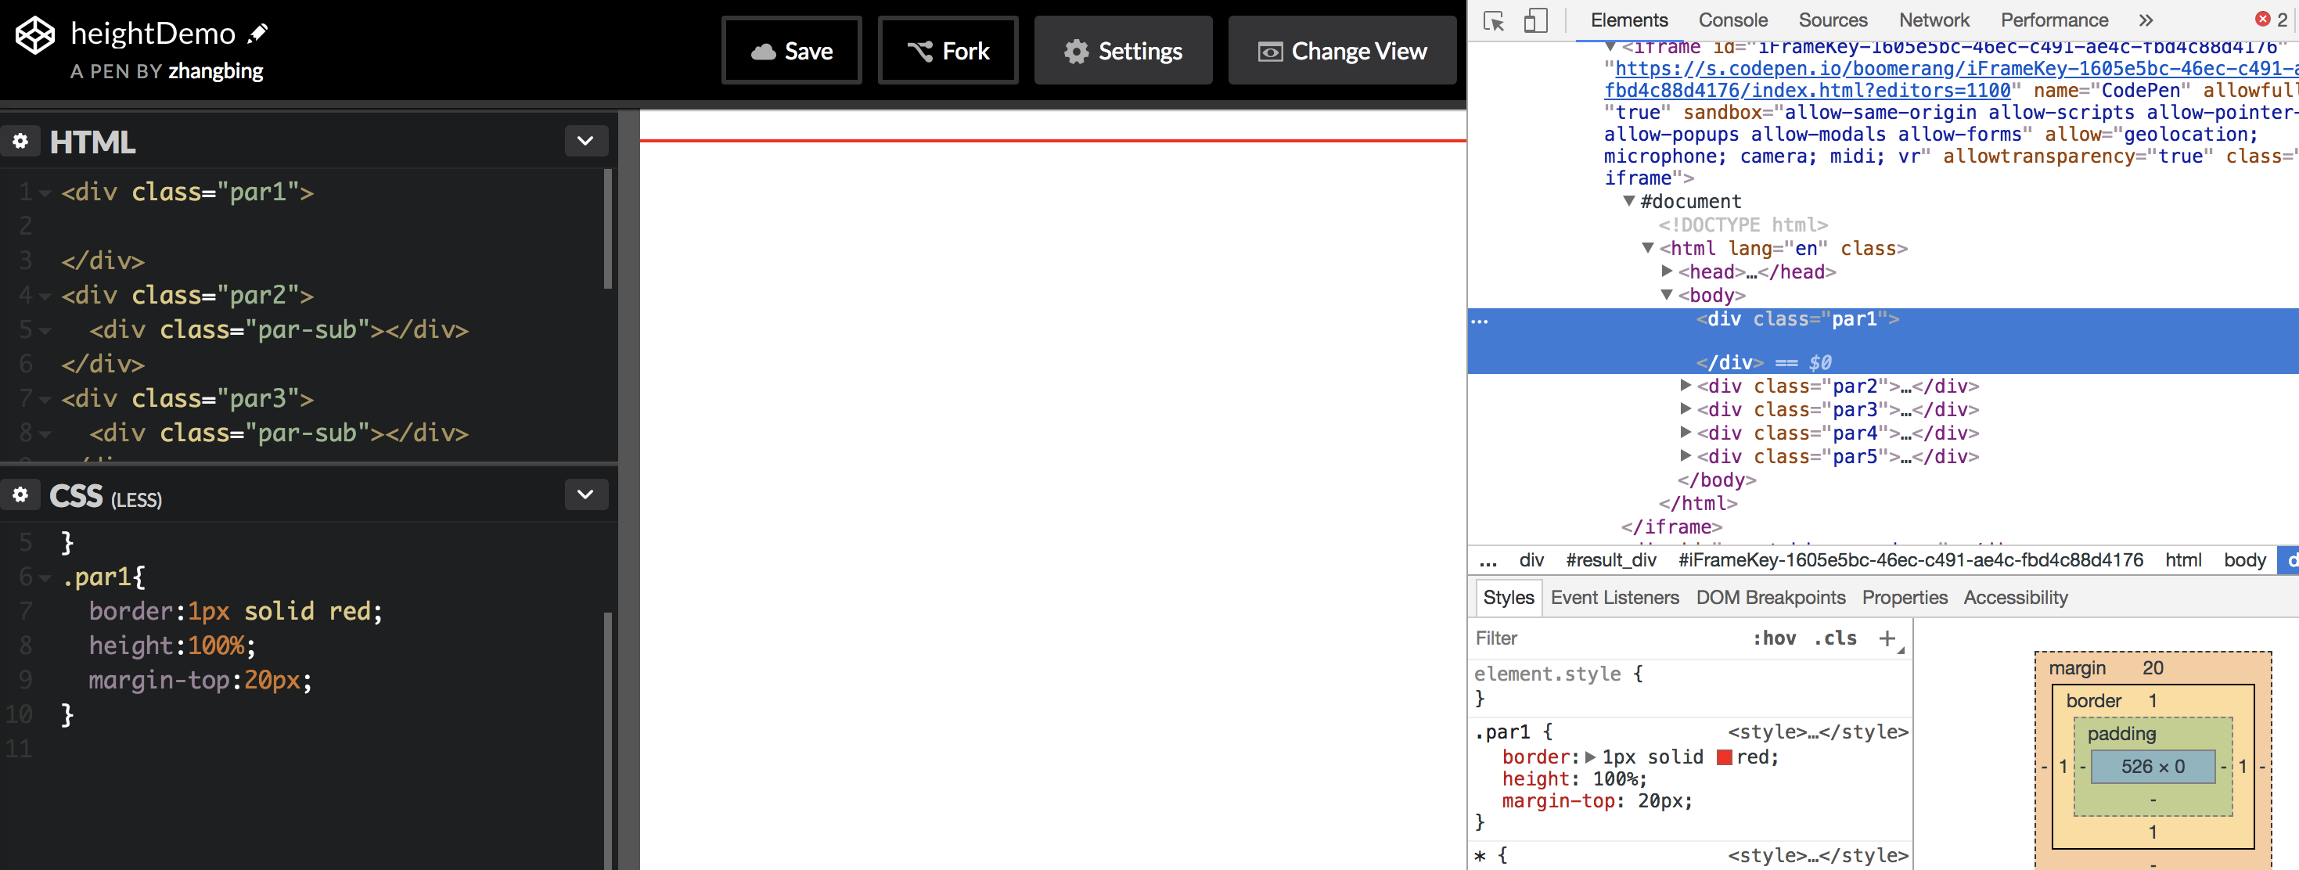Image resolution: width=2299 pixels, height=870 pixels.
Task: Open the Event Listeners tab
Action: 1614,598
